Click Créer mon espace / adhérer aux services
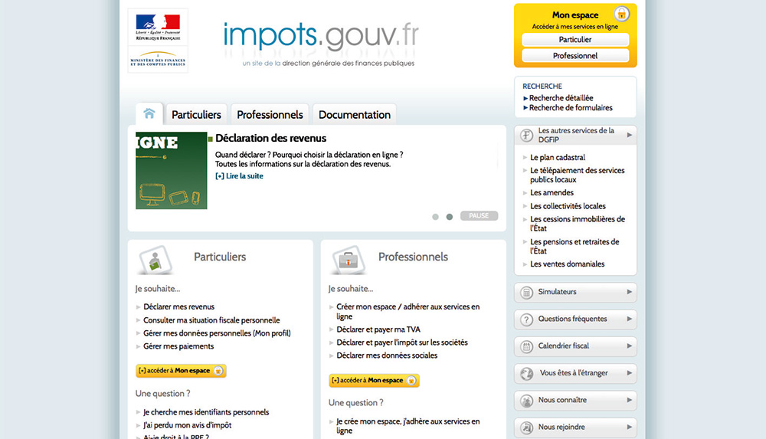The width and height of the screenshot is (766, 439). click(408, 311)
